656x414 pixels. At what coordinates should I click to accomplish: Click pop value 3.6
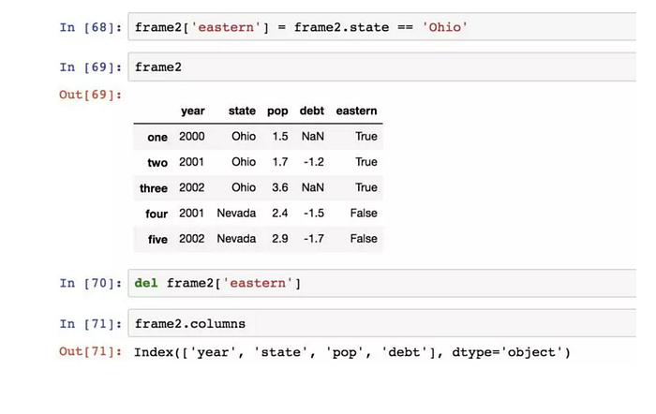point(280,187)
